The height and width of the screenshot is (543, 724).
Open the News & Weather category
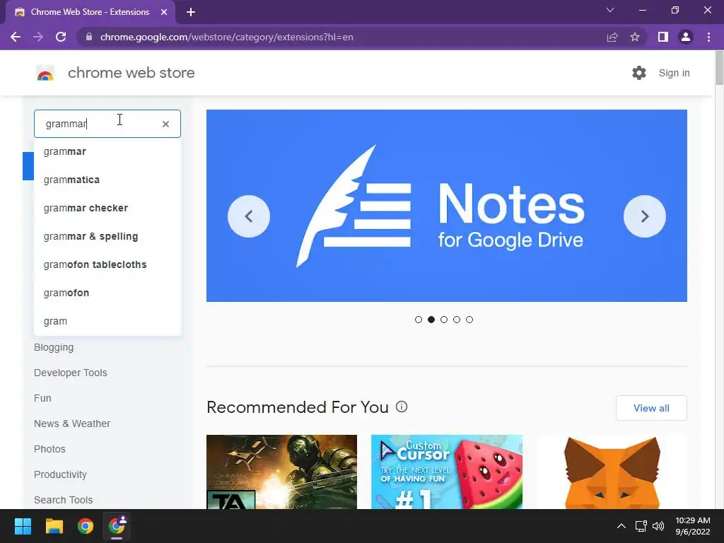click(72, 424)
